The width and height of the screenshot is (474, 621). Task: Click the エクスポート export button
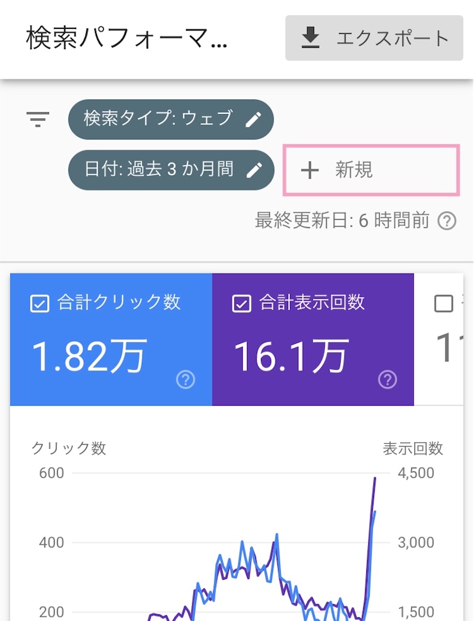[x=374, y=38]
